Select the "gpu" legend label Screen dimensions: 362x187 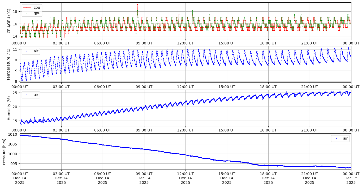coord(37,13)
